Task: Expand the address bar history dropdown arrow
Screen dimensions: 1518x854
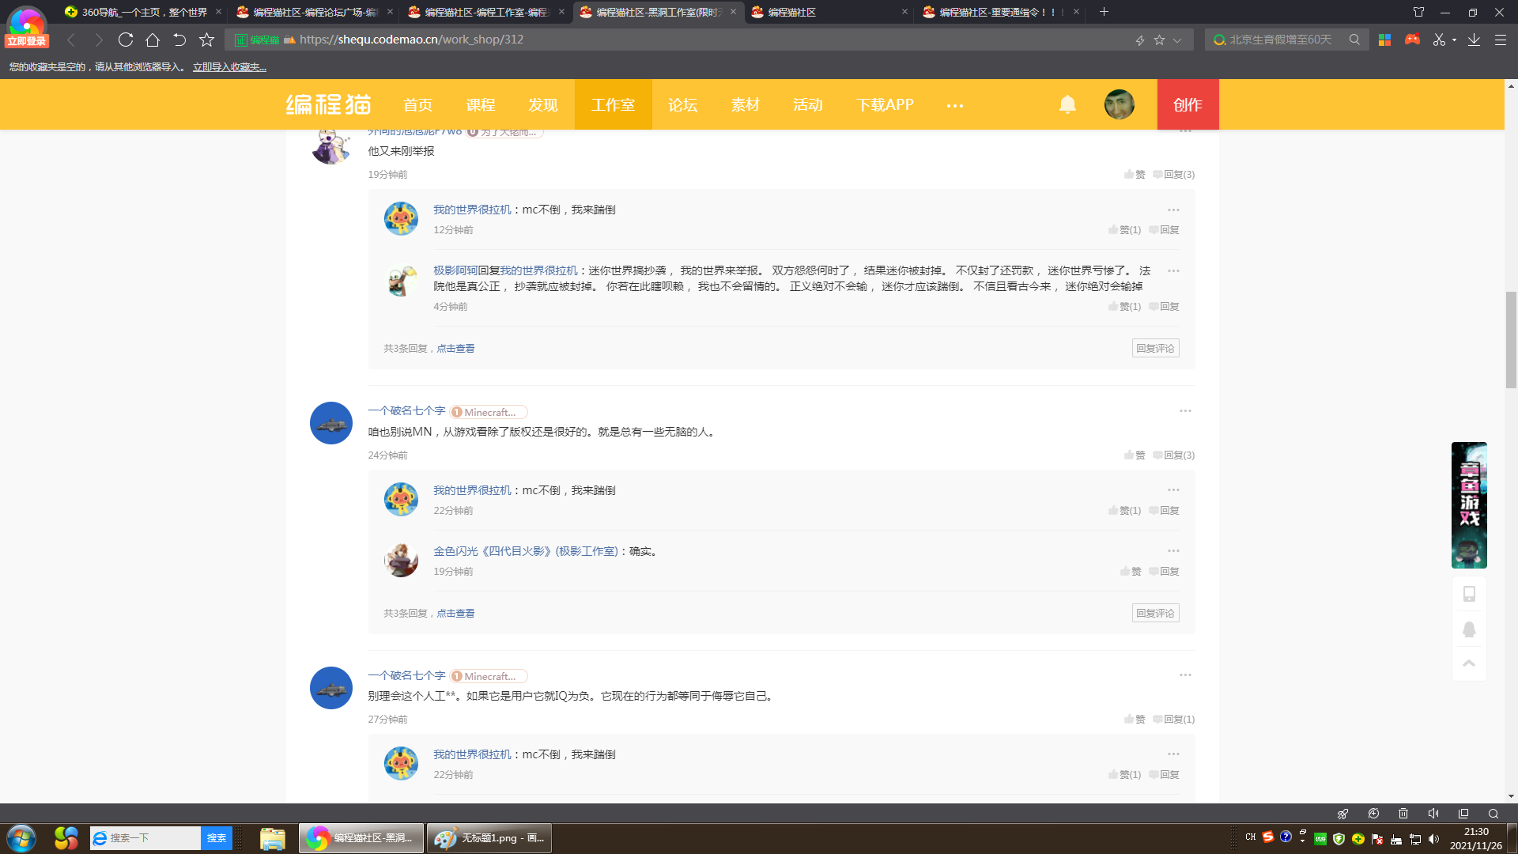Action: [x=1177, y=40]
